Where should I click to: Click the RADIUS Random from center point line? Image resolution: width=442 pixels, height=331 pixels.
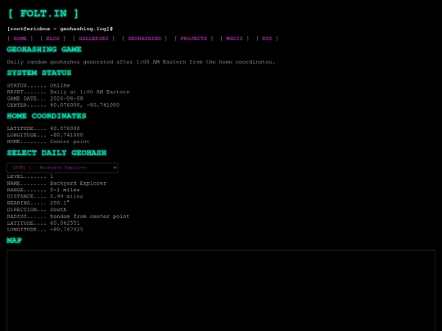pyautogui.click(x=68, y=217)
